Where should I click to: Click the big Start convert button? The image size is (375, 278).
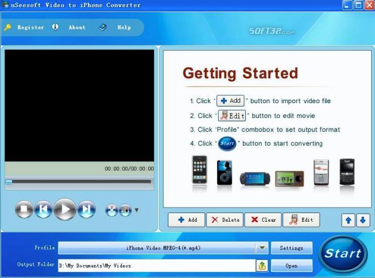click(x=343, y=254)
